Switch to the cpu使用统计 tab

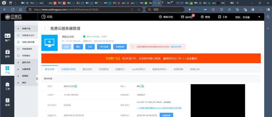pos(139,69)
